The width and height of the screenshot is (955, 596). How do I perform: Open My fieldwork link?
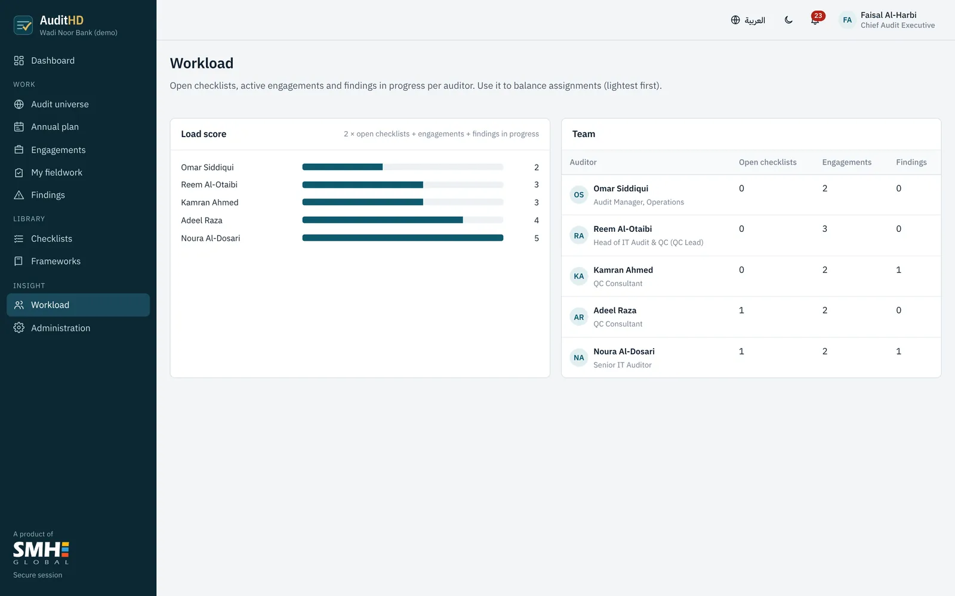78,172
